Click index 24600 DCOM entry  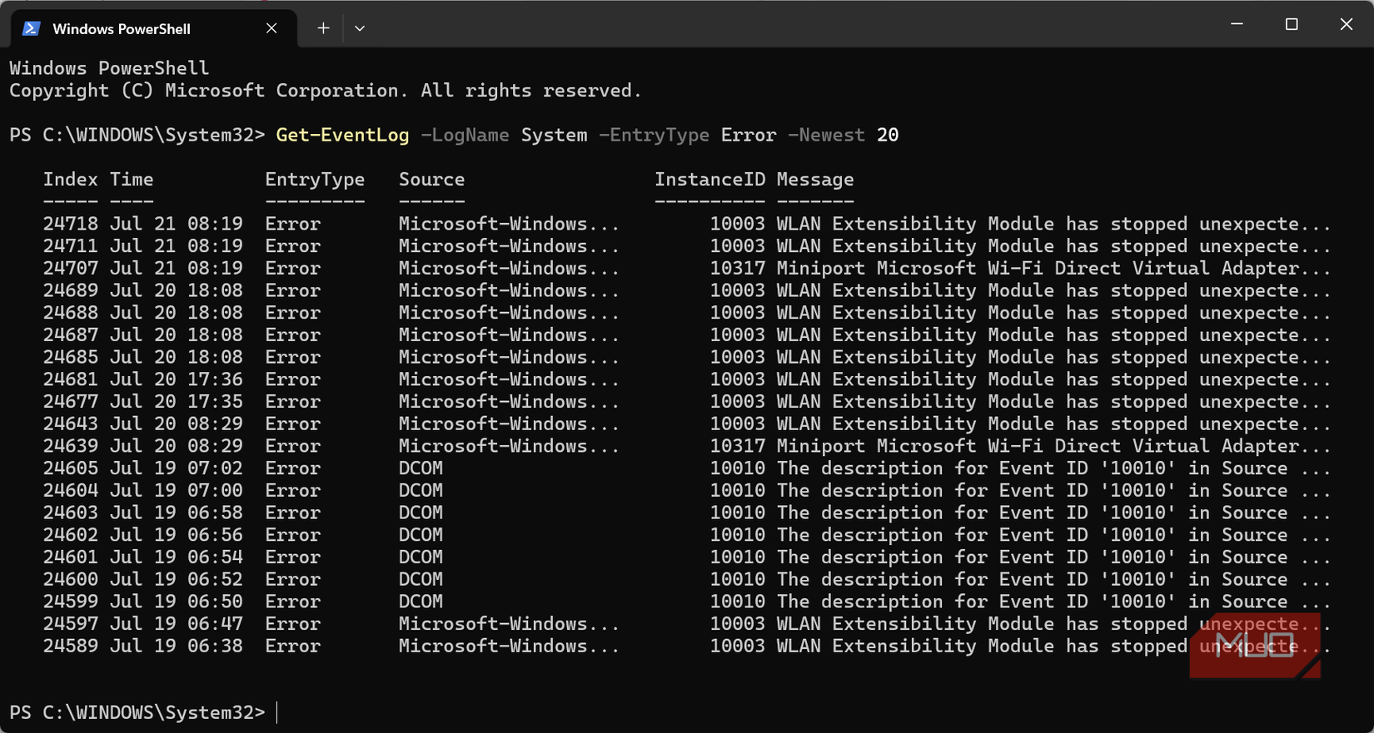687,579
